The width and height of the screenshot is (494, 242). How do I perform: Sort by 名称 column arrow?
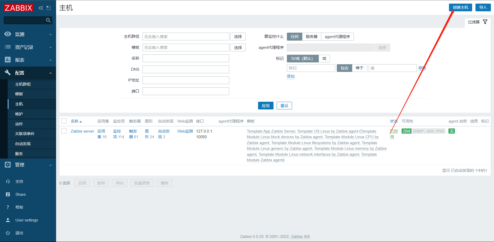(x=81, y=122)
